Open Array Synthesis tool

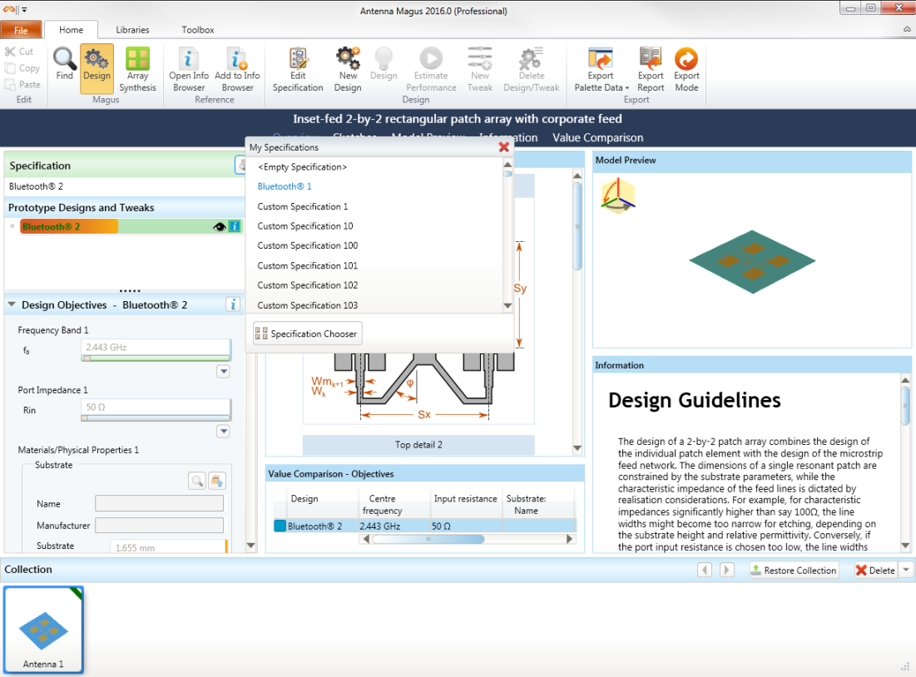pyautogui.click(x=137, y=69)
